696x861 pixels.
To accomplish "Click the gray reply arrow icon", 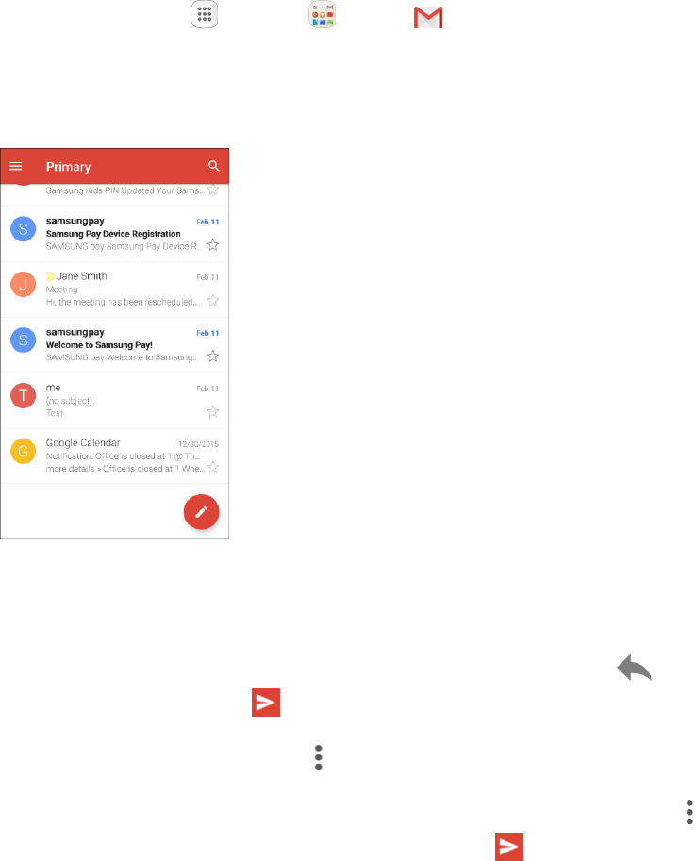I will point(634,667).
